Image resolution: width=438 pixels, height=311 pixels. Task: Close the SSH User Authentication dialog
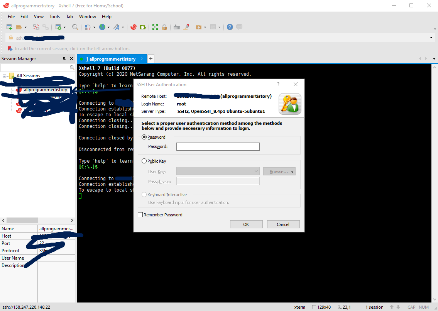pos(296,85)
